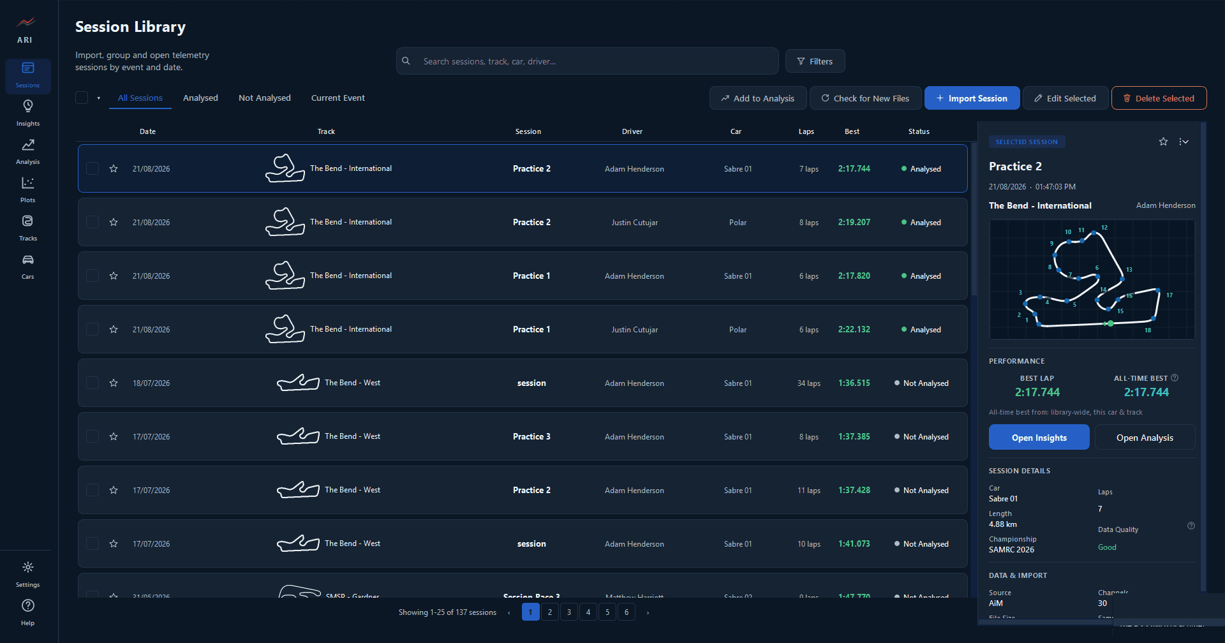Viewport: 1225px width, 643px height.
Task: Open the Analysis sidebar section
Action: point(28,152)
